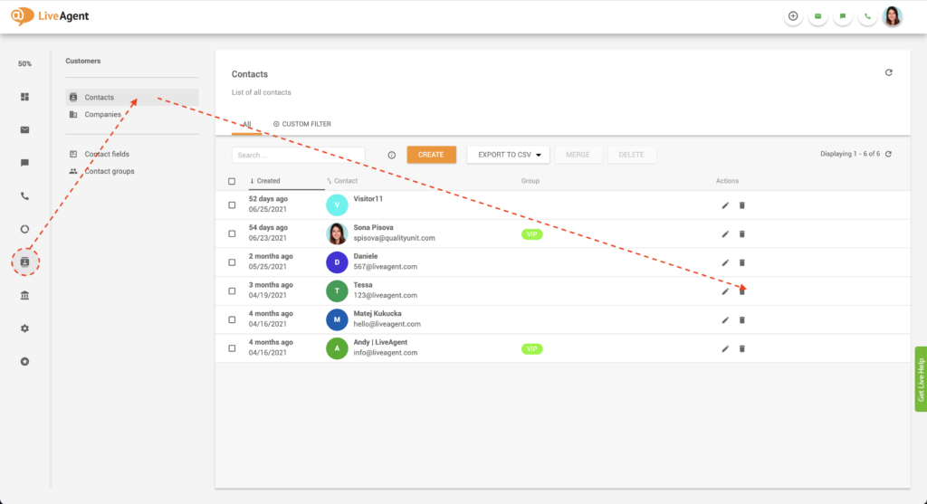
Task: Open Configuration gear icon in sidebar
Action: coord(25,328)
